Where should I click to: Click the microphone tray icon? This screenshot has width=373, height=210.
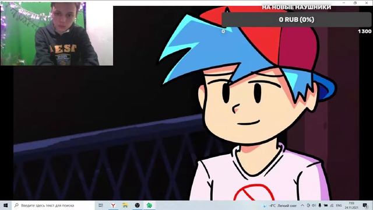coord(320,205)
